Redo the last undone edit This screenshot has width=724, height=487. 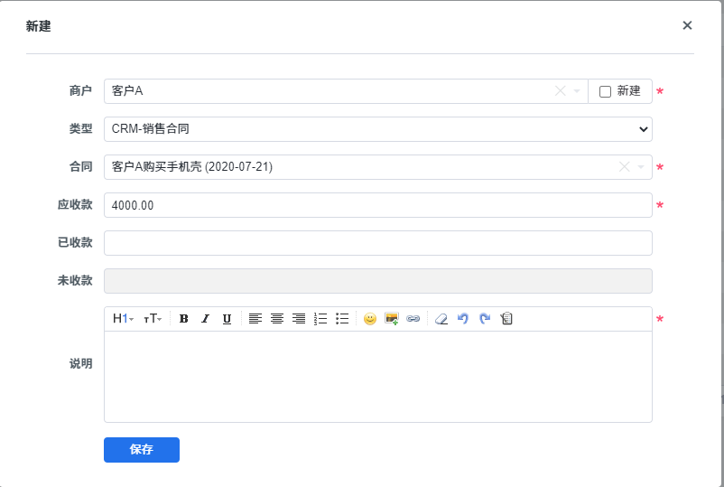485,319
